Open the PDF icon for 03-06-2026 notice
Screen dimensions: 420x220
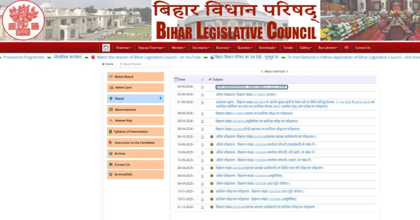202,95
